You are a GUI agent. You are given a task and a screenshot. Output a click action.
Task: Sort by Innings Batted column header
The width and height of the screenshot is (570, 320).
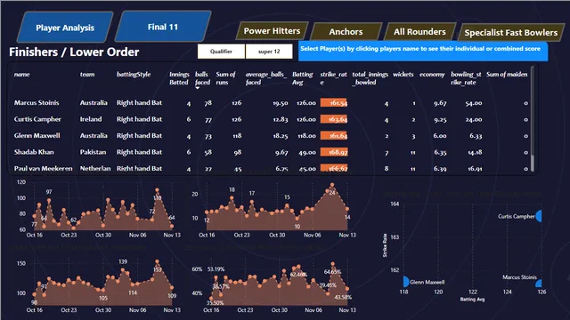click(x=179, y=78)
